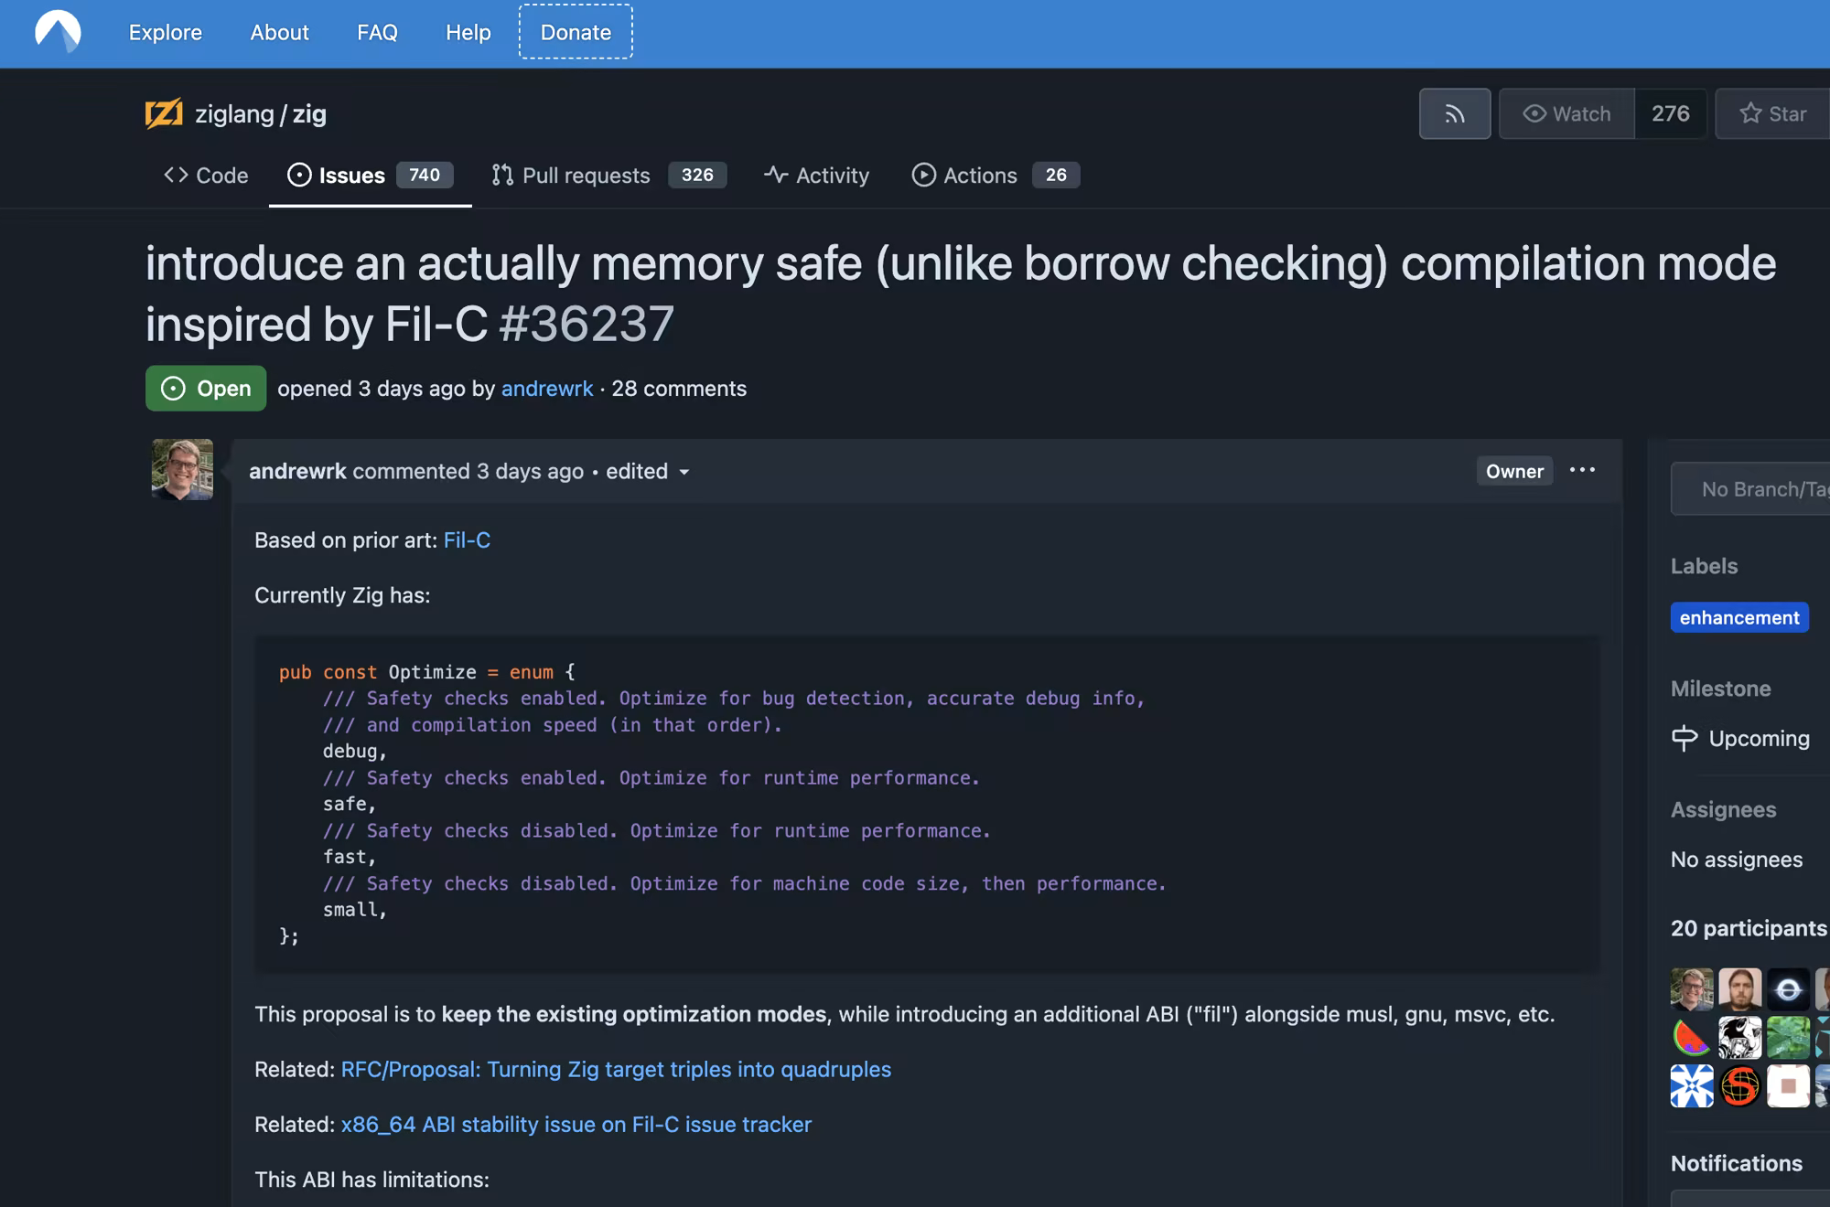The image size is (1830, 1207).
Task: Click the green leaves participant avatar
Action: tap(1788, 1038)
